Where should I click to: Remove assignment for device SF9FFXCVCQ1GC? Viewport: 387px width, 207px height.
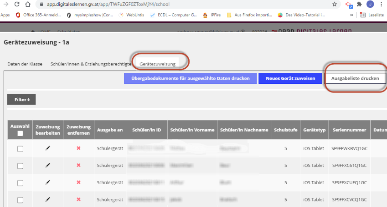(x=78, y=199)
